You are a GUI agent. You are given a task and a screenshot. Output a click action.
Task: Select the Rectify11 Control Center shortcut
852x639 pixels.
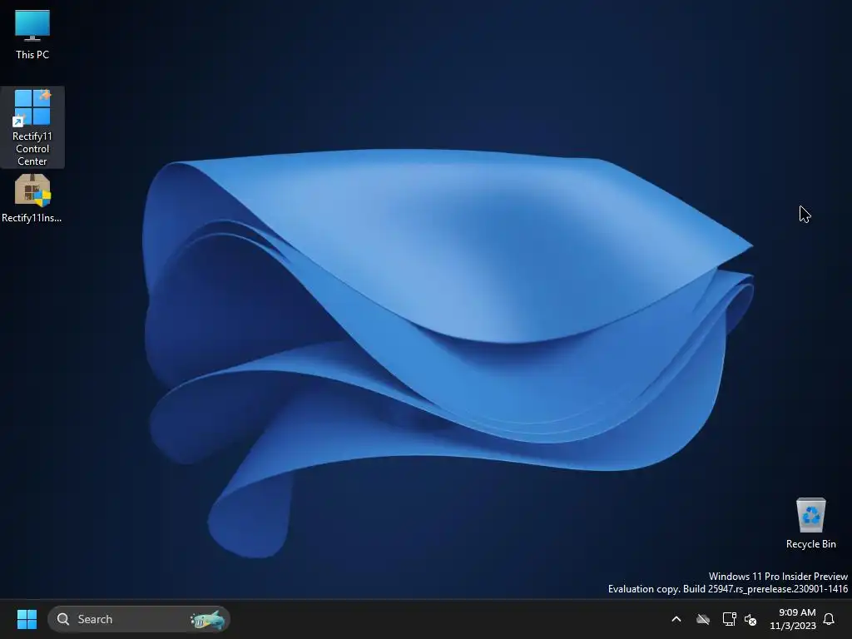tap(32, 127)
